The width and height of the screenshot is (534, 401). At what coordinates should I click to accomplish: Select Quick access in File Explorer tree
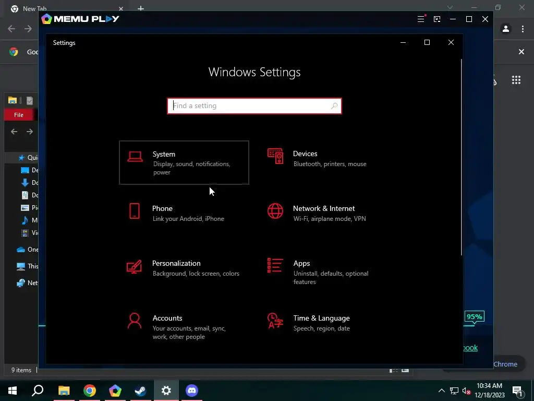click(x=28, y=158)
